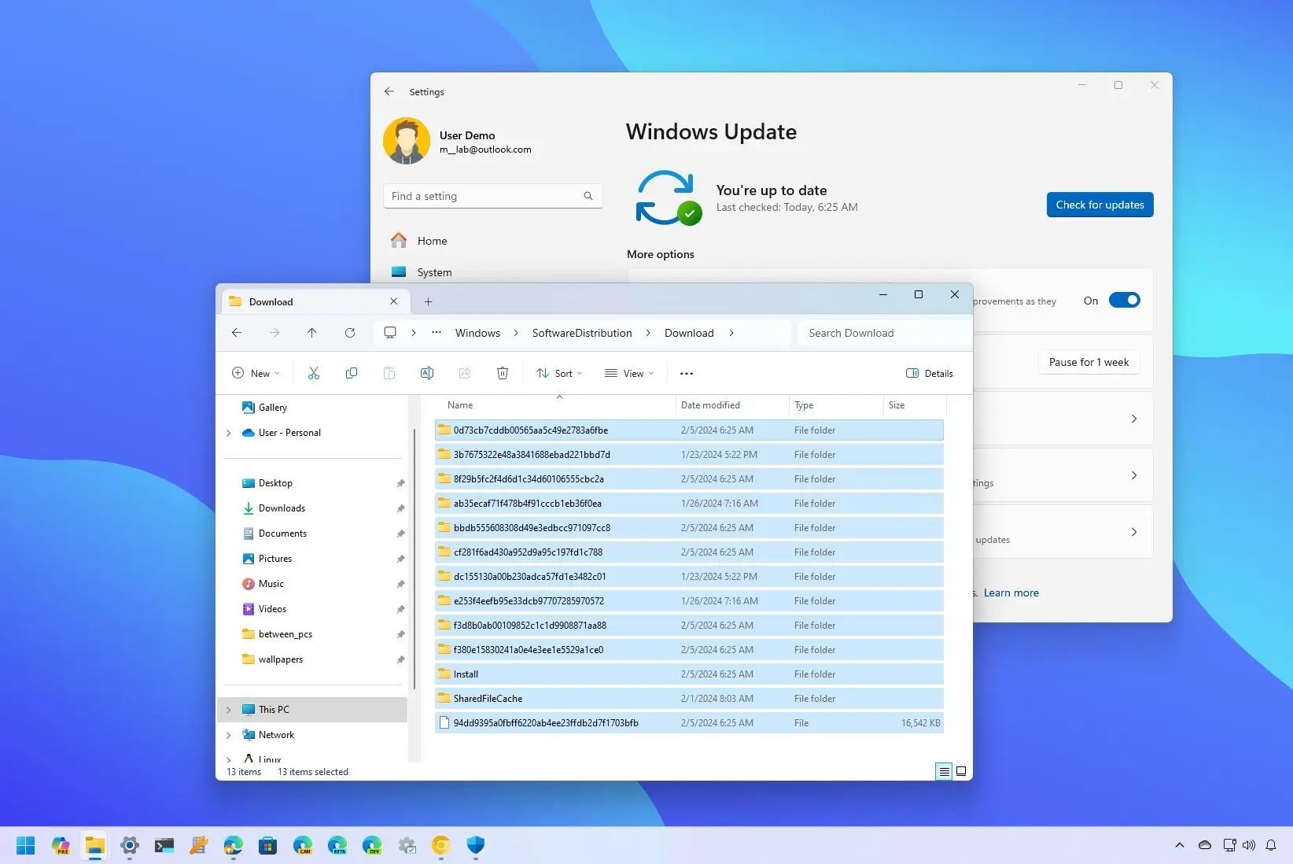Select Downloads in the navigation pane
Screen dimensions: 1293x864
coord(282,508)
